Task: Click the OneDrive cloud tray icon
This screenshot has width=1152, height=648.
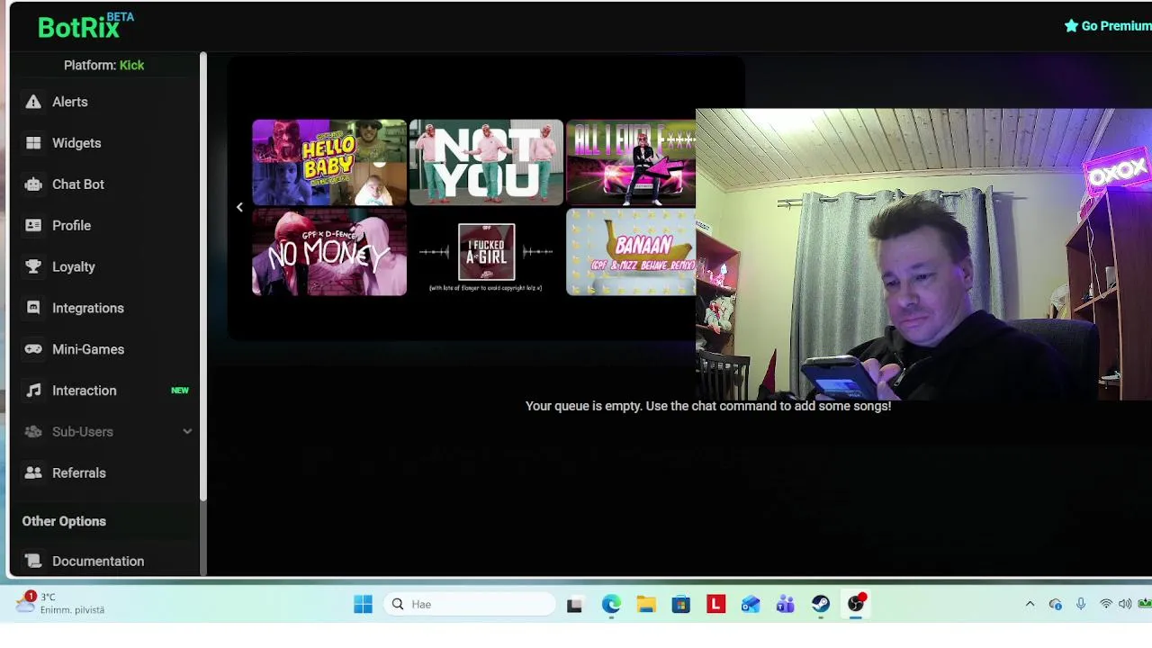Action: [x=1056, y=604]
